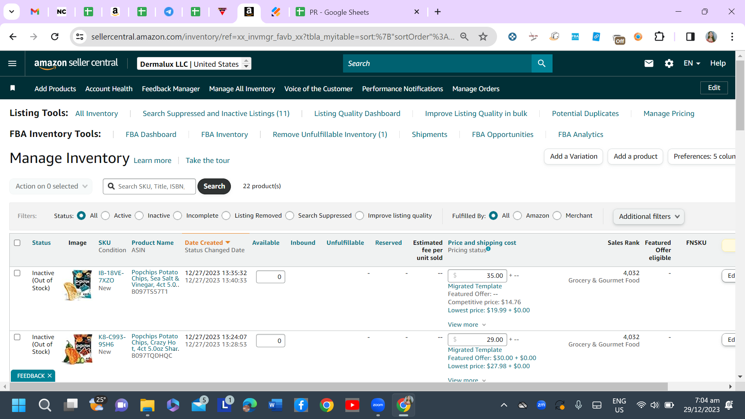Open Chrome's three-dot menu

[732, 37]
